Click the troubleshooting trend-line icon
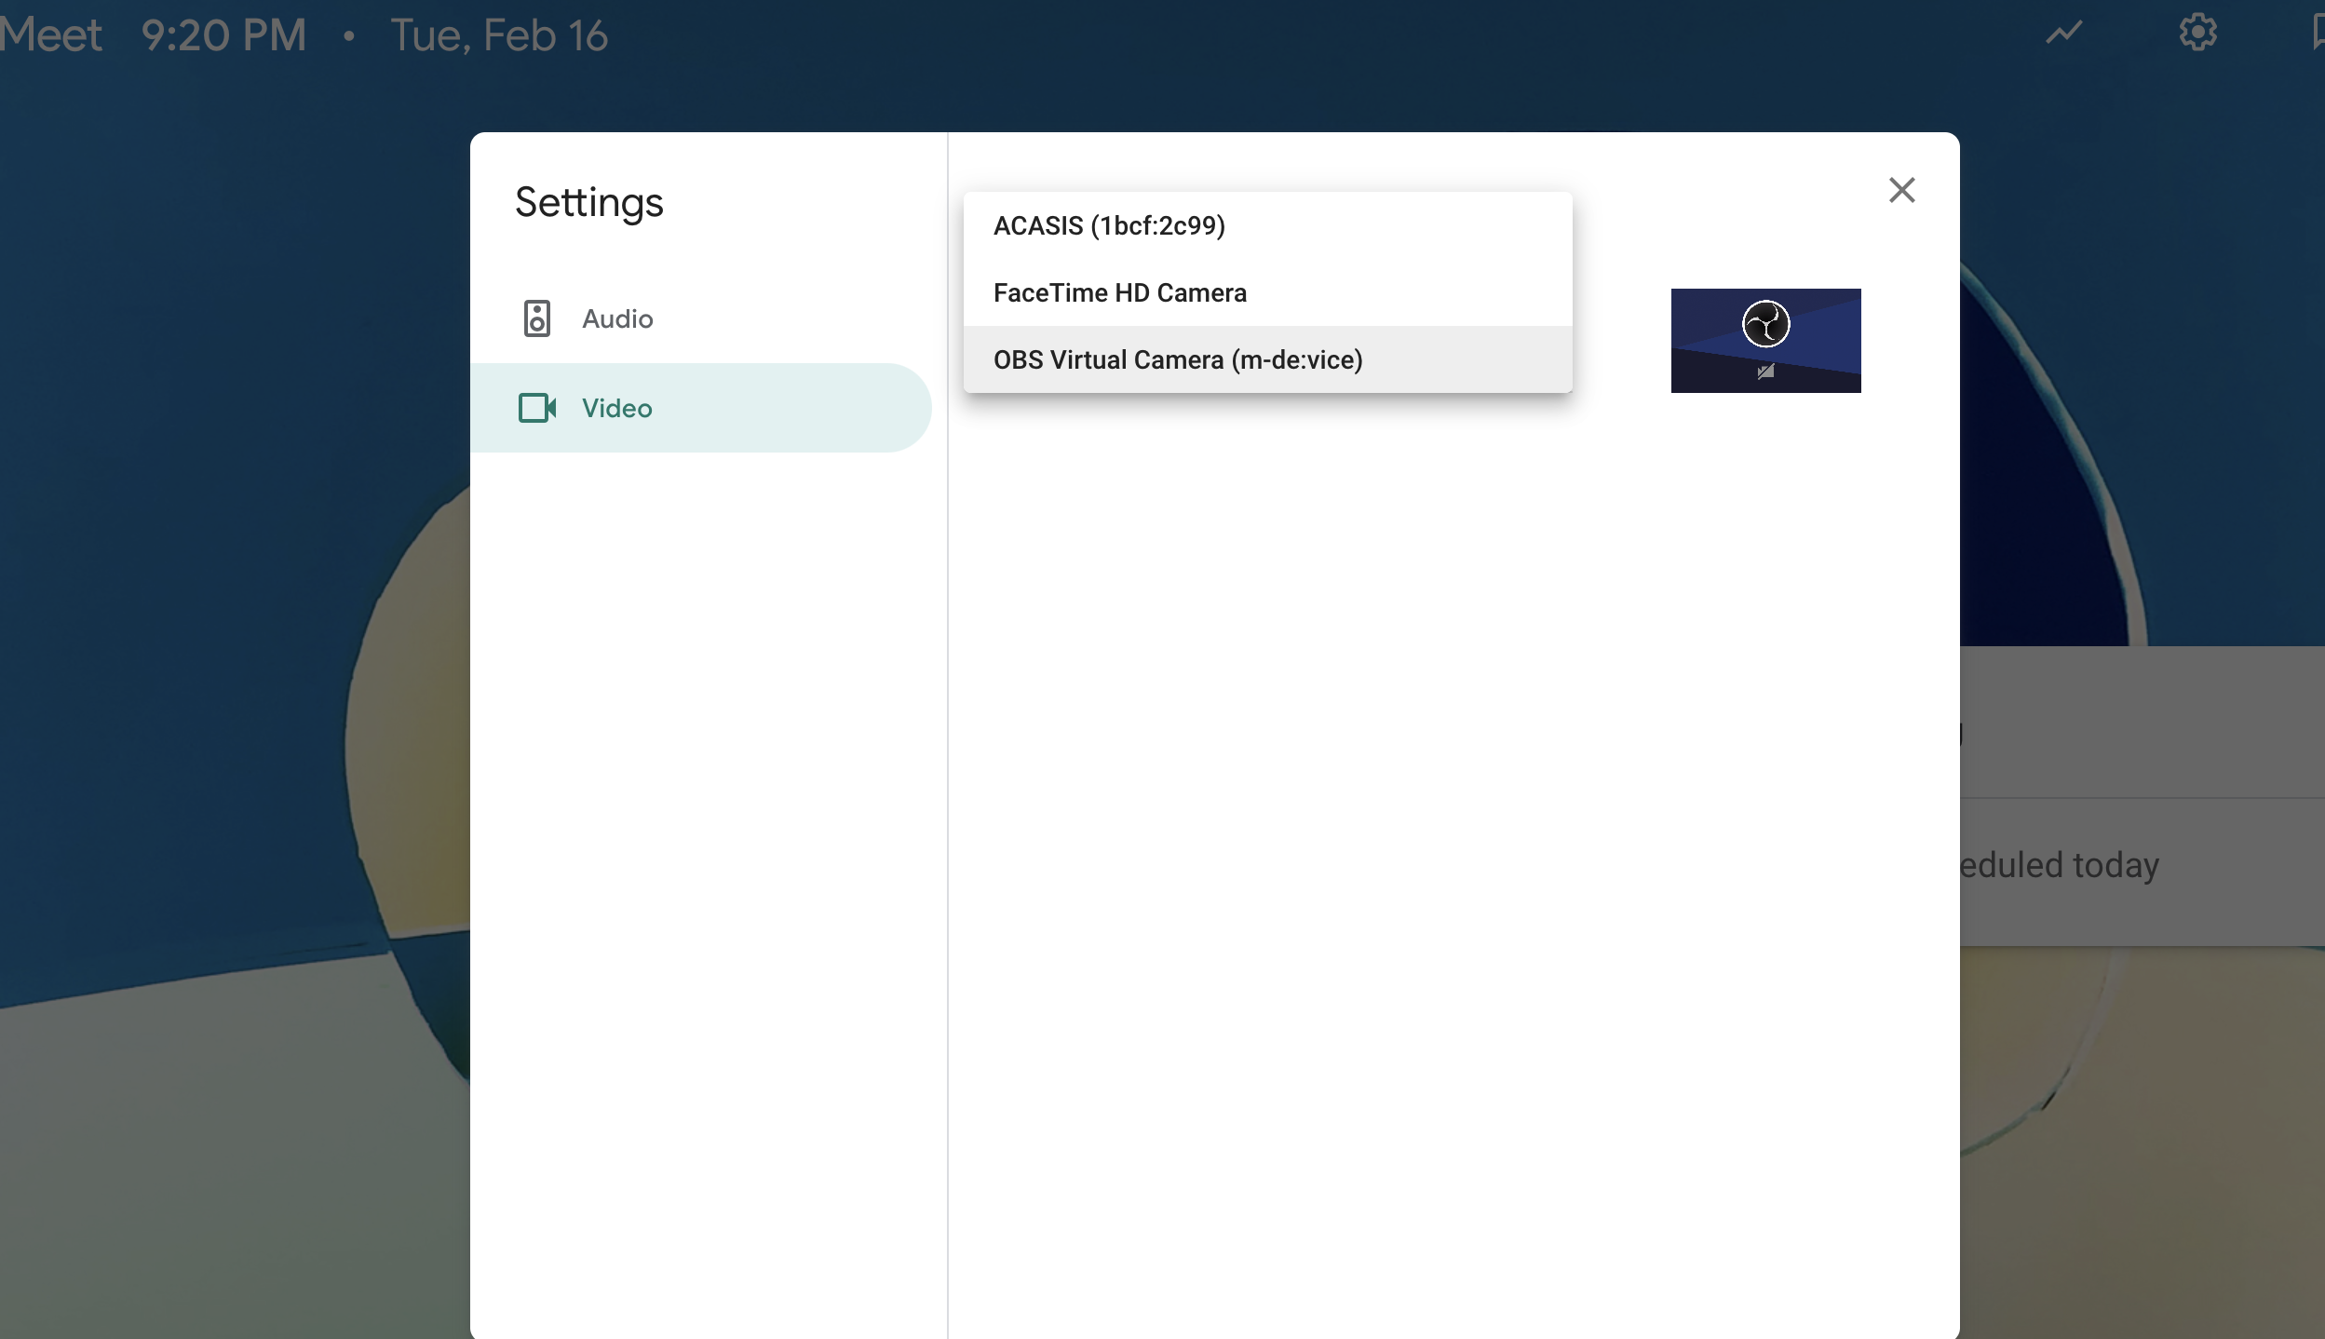Screen dimensions: 2325x1339 [x=2063, y=34]
